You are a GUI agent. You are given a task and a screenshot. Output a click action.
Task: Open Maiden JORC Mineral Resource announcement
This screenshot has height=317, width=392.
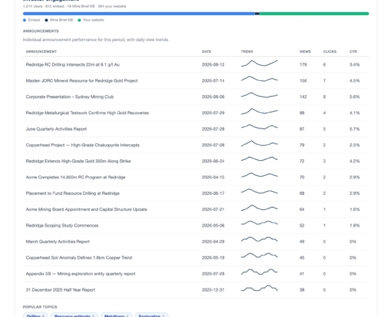82,81
